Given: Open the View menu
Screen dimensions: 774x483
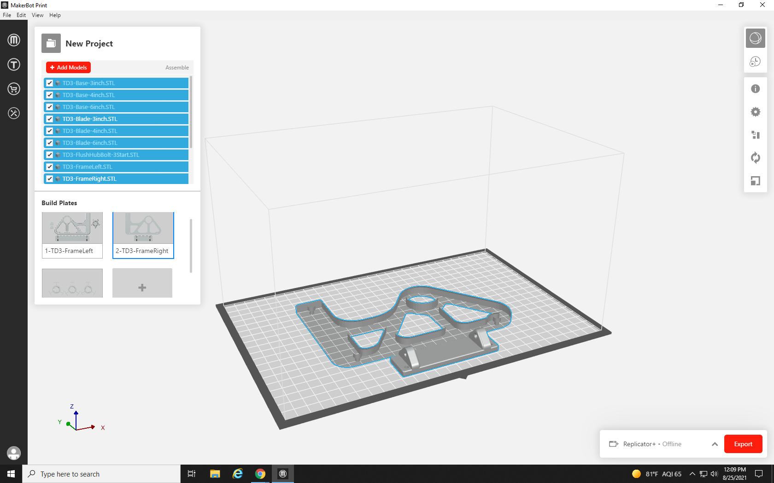Looking at the screenshot, I should [x=38, y=15].
